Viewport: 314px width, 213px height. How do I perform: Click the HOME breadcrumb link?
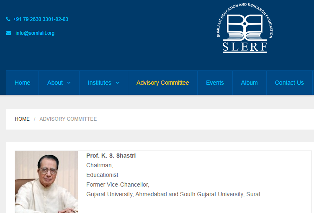pos(22,119)
